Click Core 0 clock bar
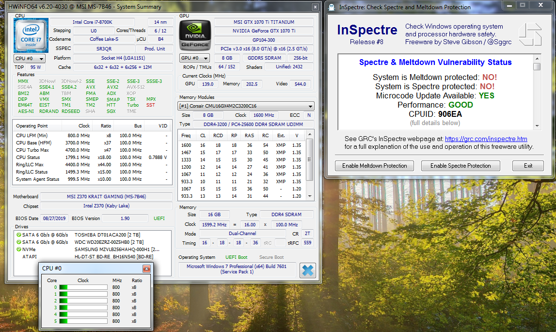This screenshot has width=556, height=332. coord(83,287)
